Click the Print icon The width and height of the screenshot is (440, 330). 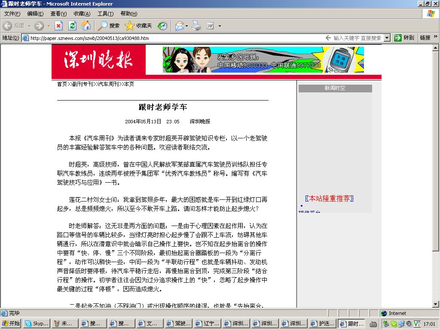click(196, 26)
